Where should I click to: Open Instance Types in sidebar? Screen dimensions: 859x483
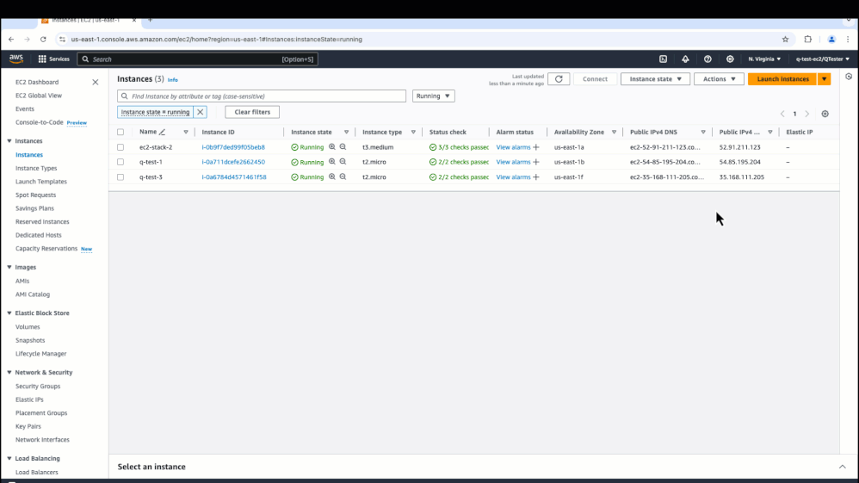point(36,168)
